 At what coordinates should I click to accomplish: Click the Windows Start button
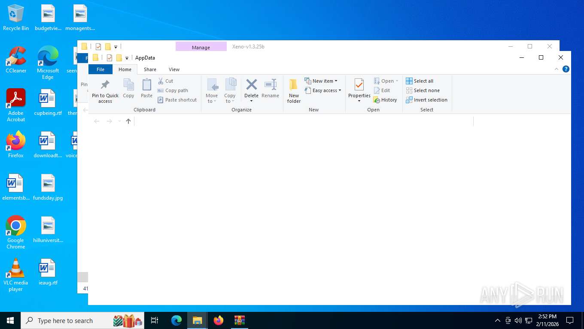tap(10, 320)
